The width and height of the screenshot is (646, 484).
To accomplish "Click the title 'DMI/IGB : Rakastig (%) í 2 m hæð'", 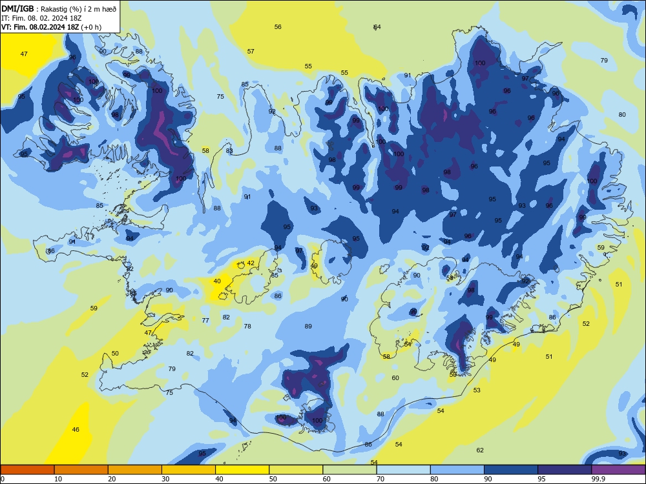I will (x=59, y=8).
